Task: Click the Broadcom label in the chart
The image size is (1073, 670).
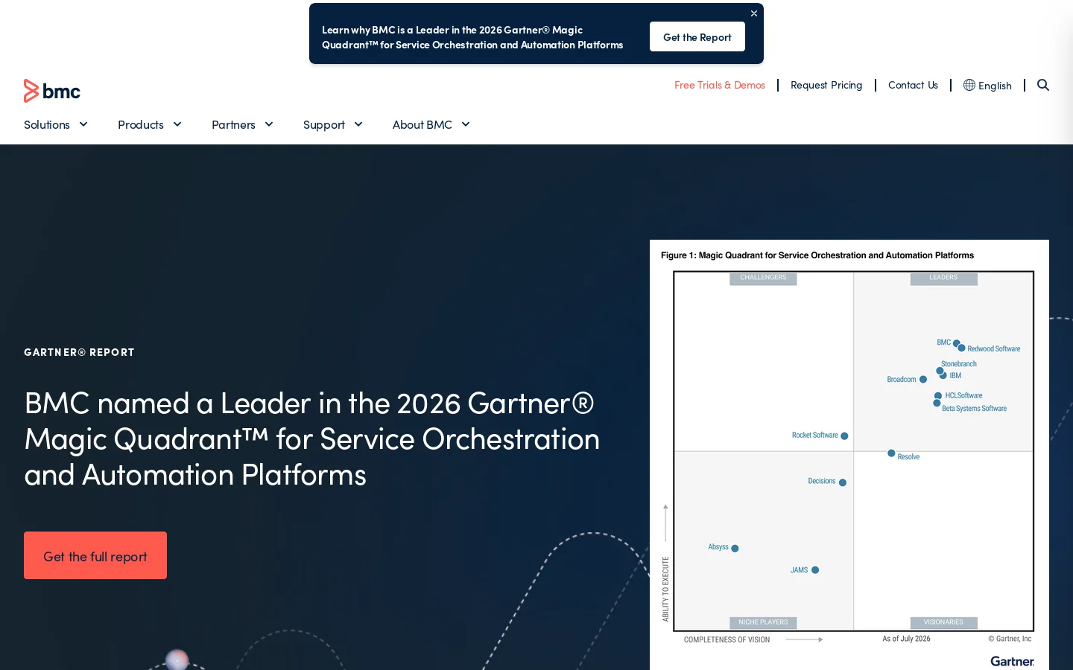Action: click(902, 380)
